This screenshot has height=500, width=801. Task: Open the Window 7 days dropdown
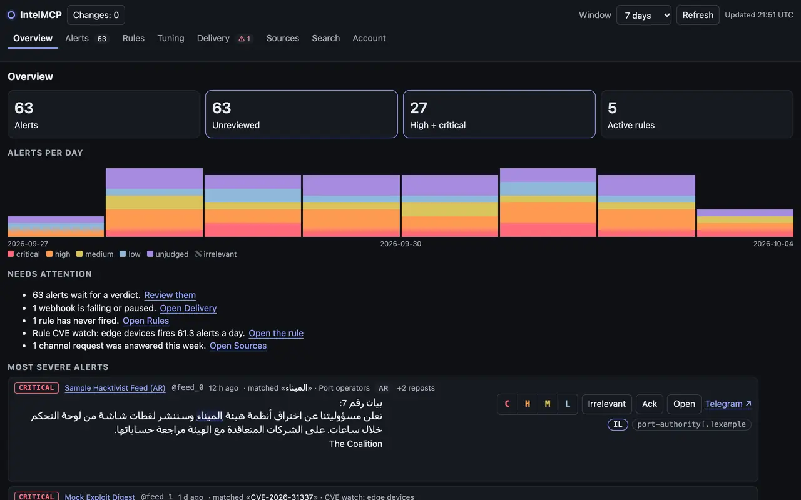point(644,15)
